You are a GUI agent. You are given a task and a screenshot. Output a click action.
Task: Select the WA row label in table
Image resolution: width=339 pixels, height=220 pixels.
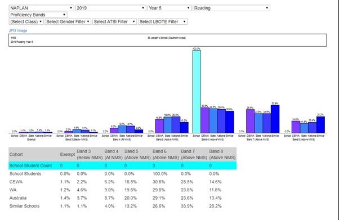[13, 190]
